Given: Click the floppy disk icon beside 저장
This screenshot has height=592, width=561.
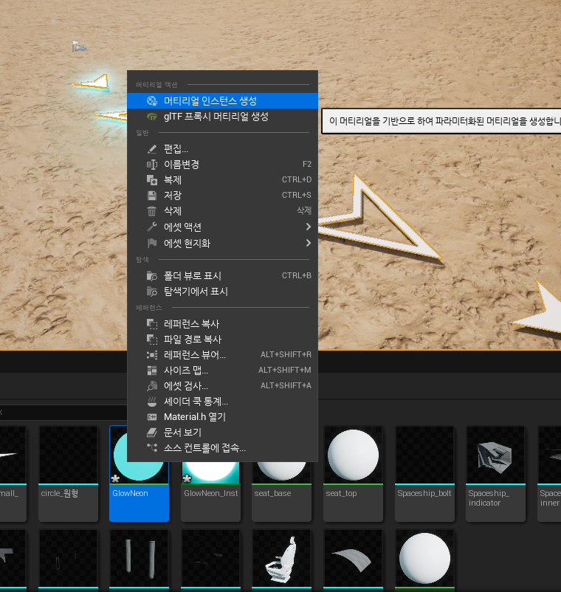Looking at the screenshot, I should (x=152, y=196).
